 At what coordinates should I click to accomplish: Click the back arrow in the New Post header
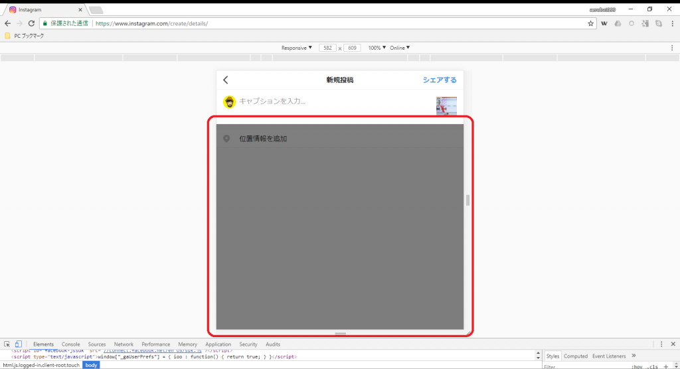point(226,80)
